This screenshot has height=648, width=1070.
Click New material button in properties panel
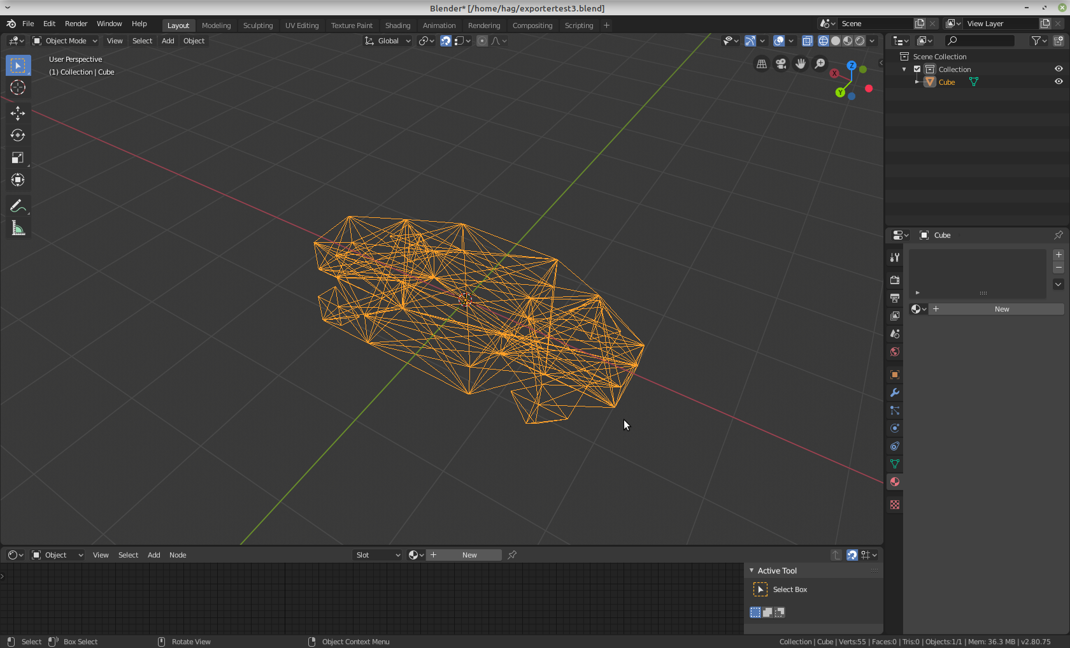tap(1001, 309)
